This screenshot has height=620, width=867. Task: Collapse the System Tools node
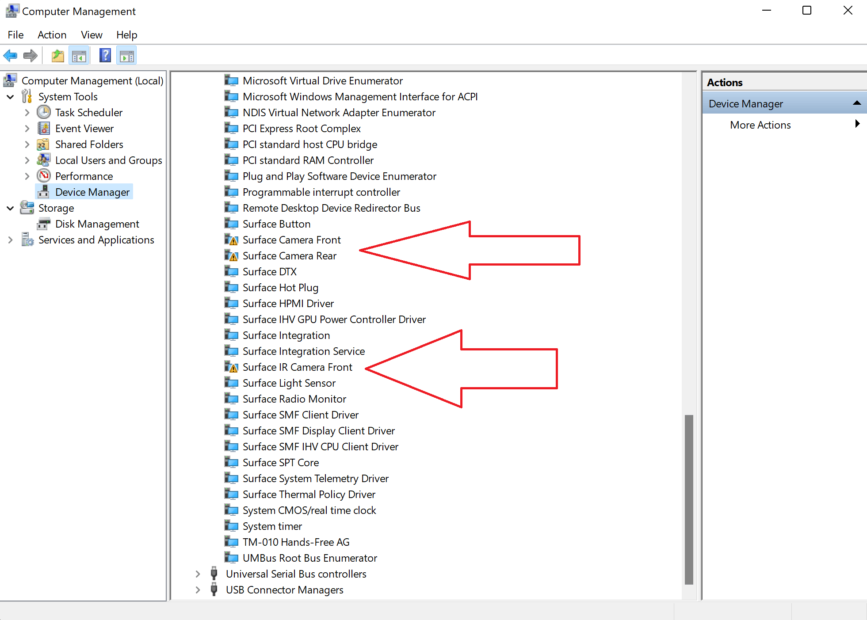11,97
